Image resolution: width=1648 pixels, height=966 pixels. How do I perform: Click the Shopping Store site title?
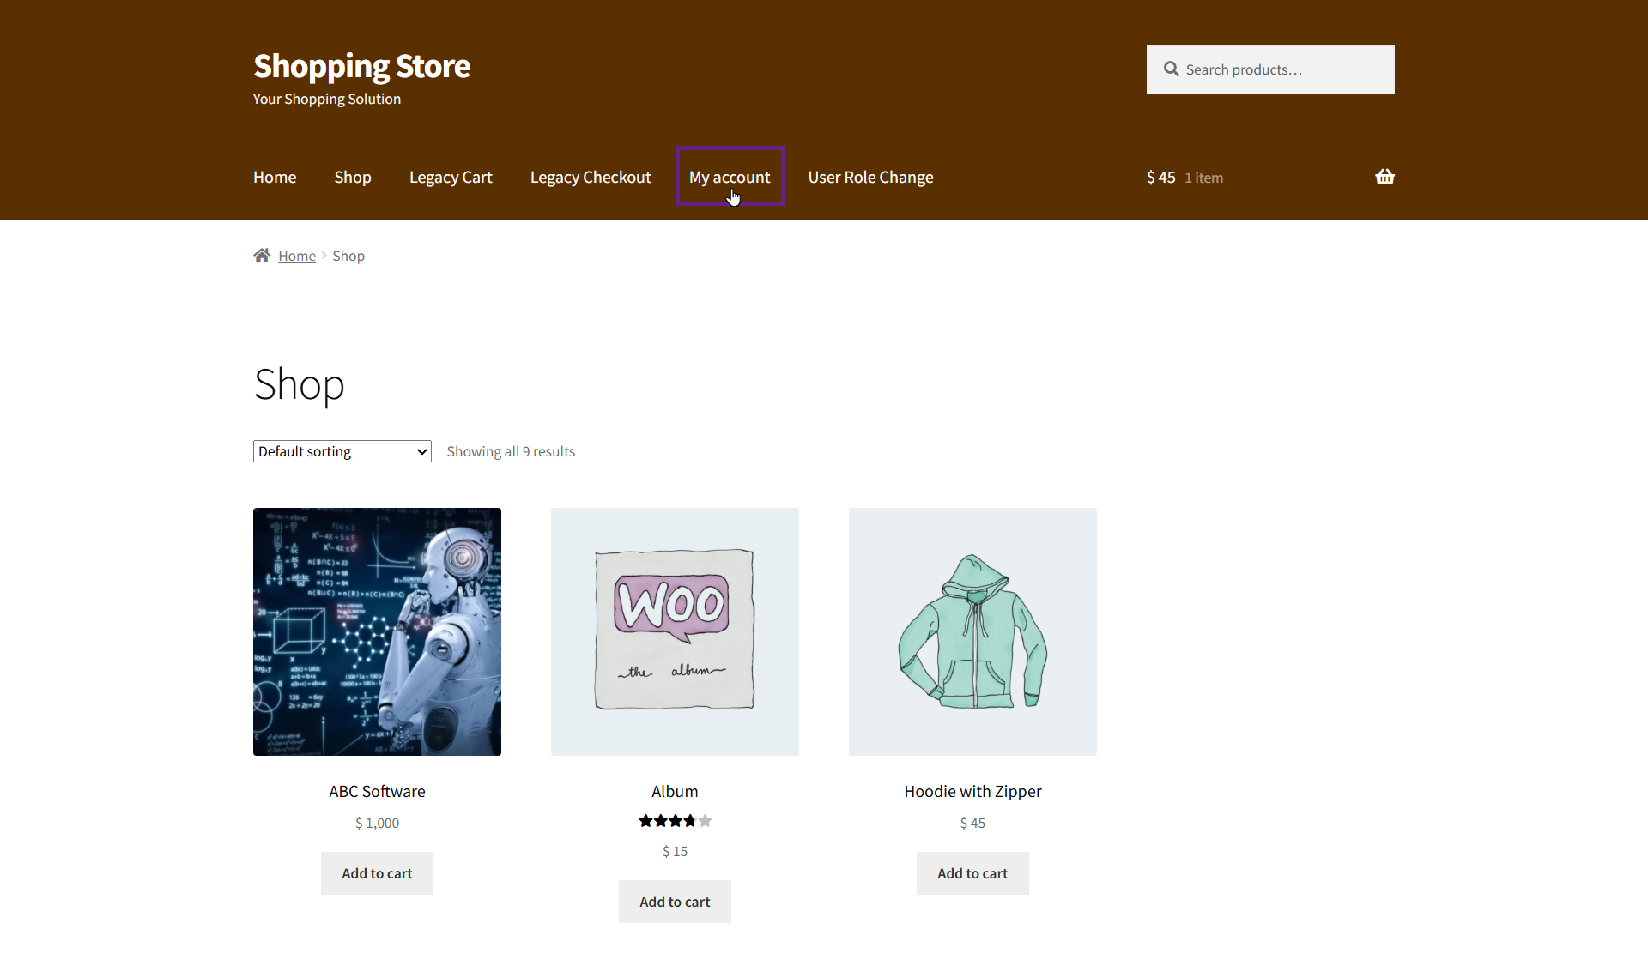361,66
